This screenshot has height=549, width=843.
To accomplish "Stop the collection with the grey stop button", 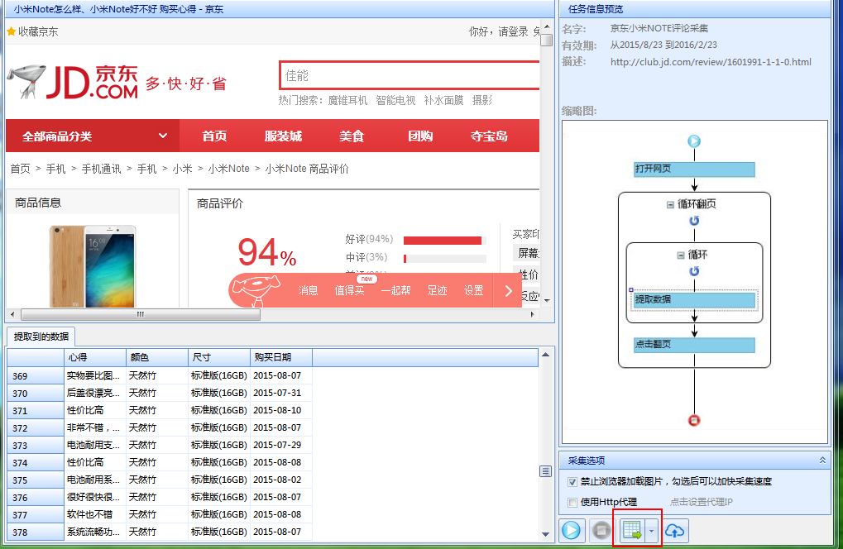I will [601, 531].
